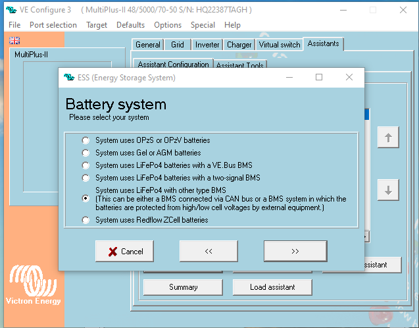Screen dimensions: 419x328
Task: Click the MultiPlus-II device label
Action: 32,55
